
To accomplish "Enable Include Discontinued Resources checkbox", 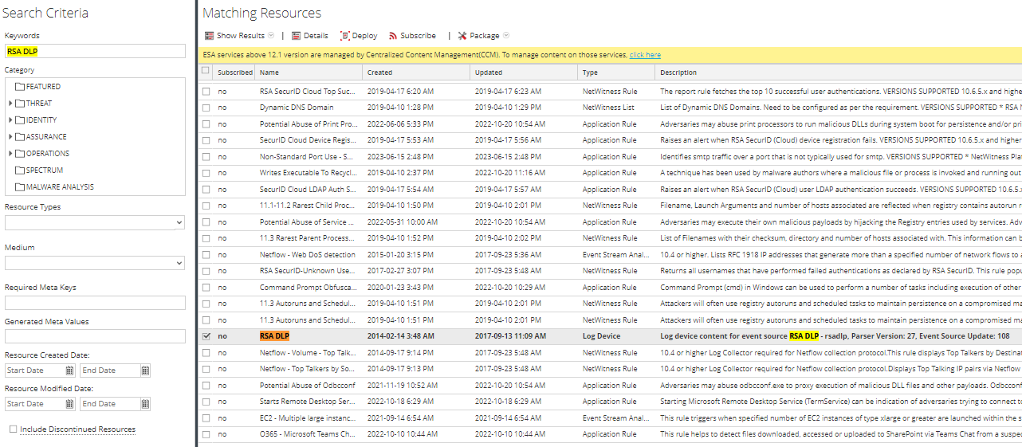I will (x=13, y=429).
